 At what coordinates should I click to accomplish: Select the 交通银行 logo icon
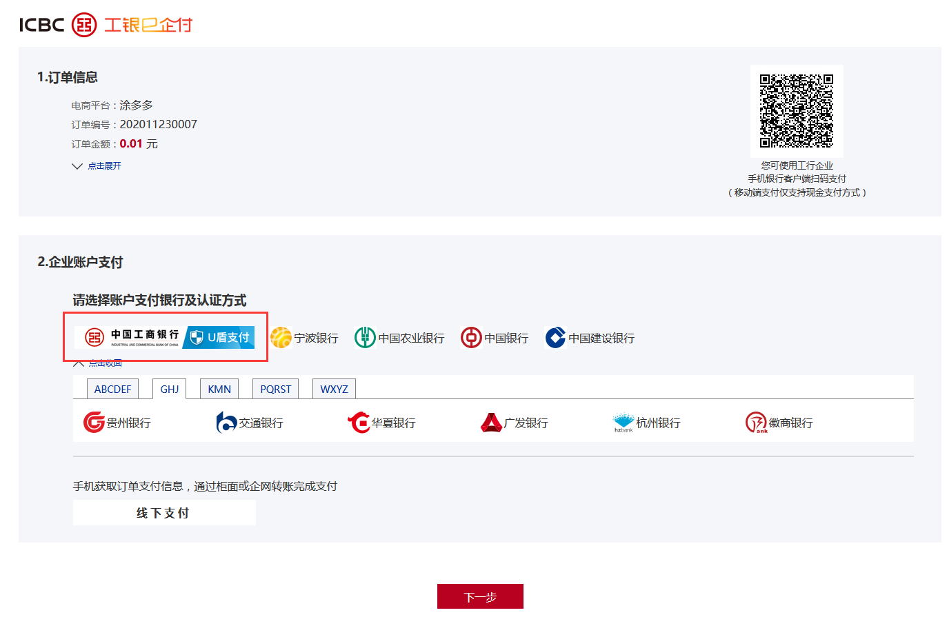click(x=226, y=422)
